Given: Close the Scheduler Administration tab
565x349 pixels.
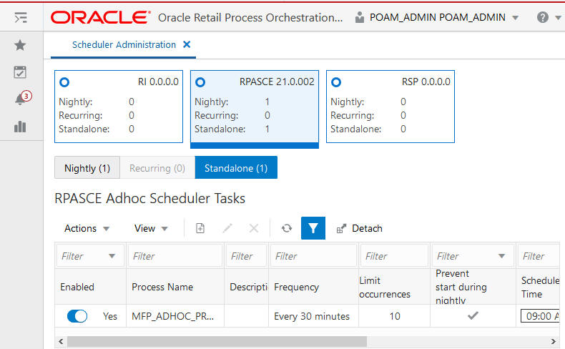Looking at the screenshot, I should pyautogui.click(x=187, y=44).
